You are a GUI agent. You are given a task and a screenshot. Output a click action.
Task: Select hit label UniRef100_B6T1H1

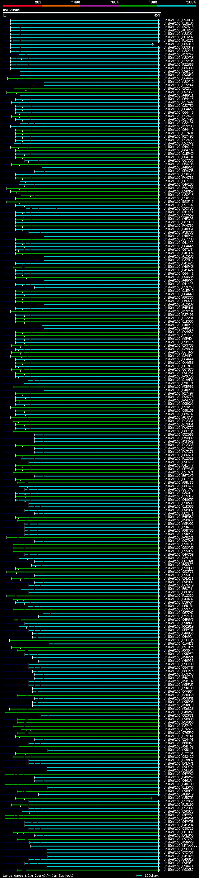(x=178, y=479)
